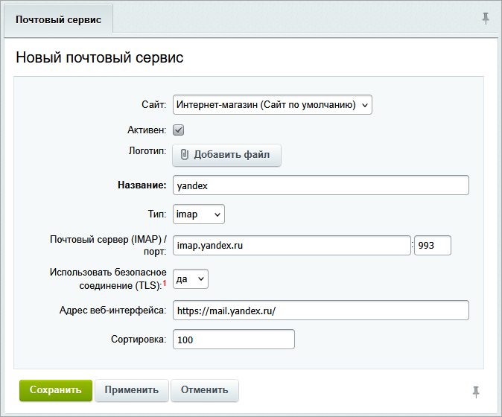Image resolution: width=502 pixels, height=417 pixels.
Task: Open the Сайт dropdown list
Action: [x=272, y=105]
